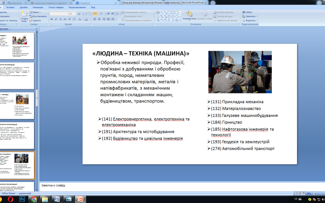Select the line shape

(x=162, y=13)
